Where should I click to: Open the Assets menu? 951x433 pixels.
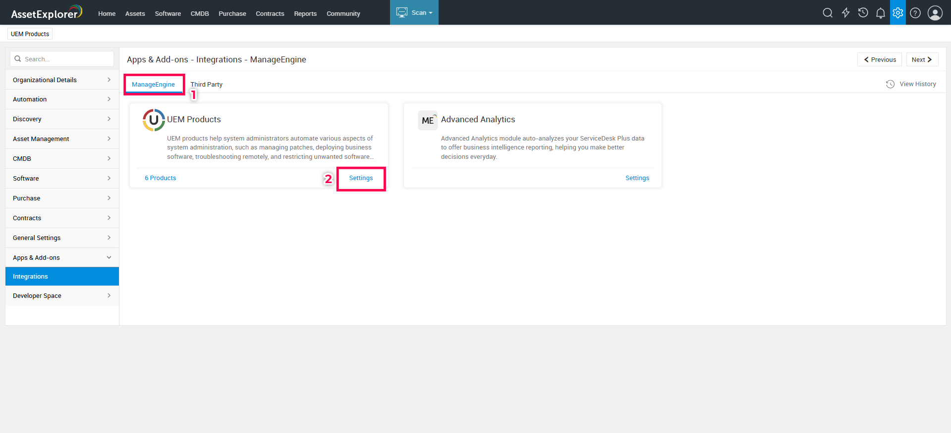(135, 14)
